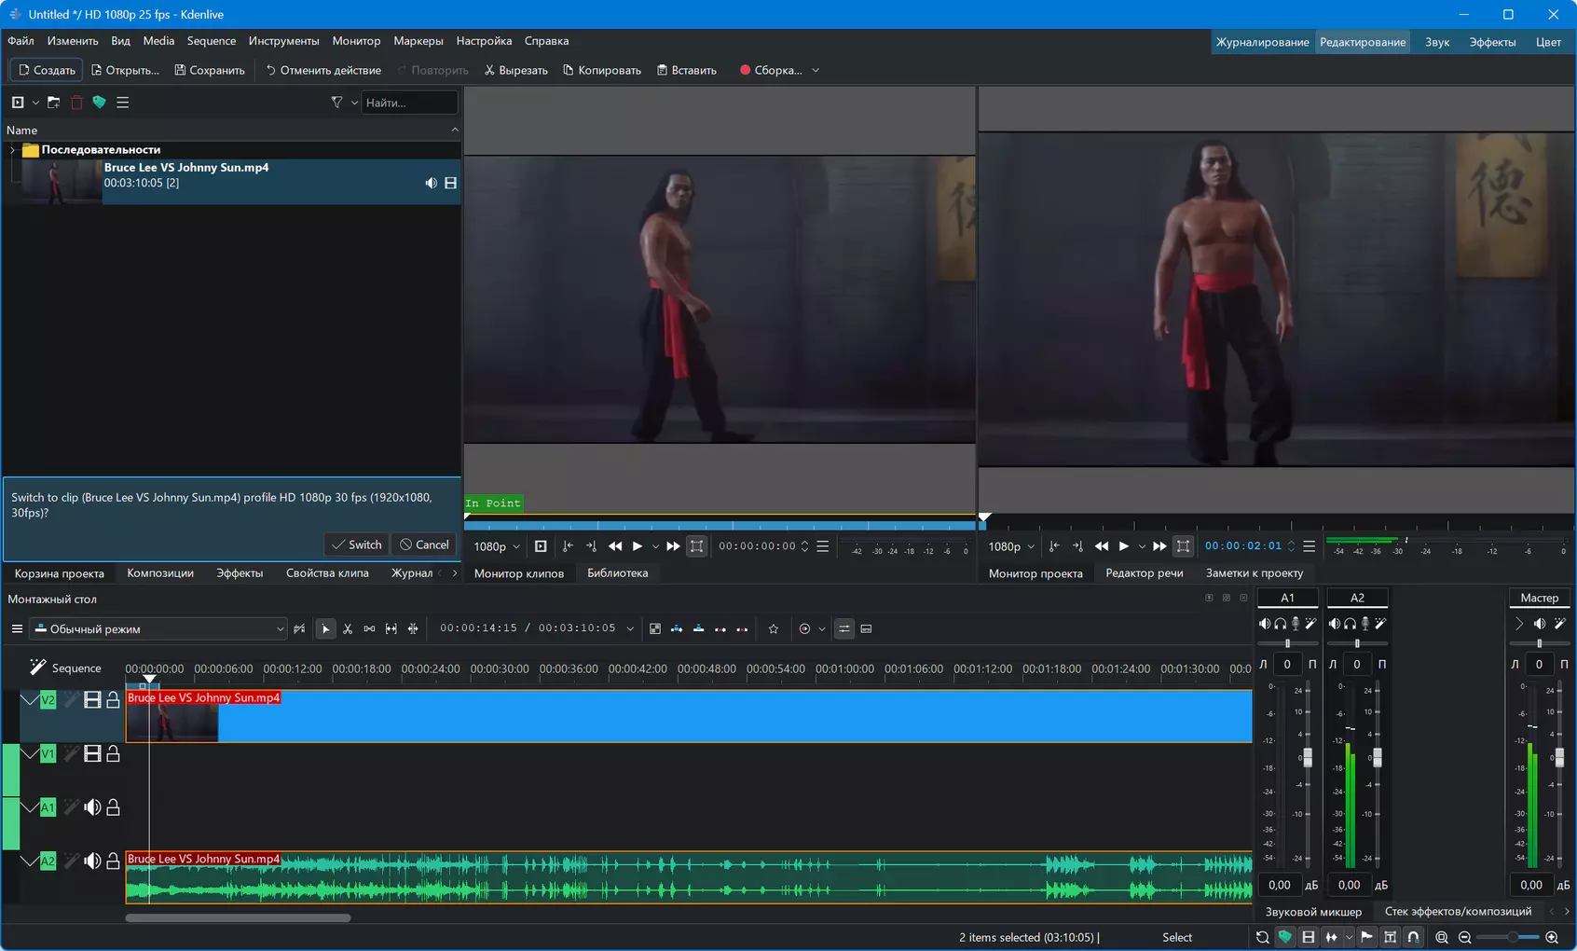Image resolution: width=1577 pixels, height=951 pixels.
Task: Click the Найти search field in project bin
Action: [409, 103]
